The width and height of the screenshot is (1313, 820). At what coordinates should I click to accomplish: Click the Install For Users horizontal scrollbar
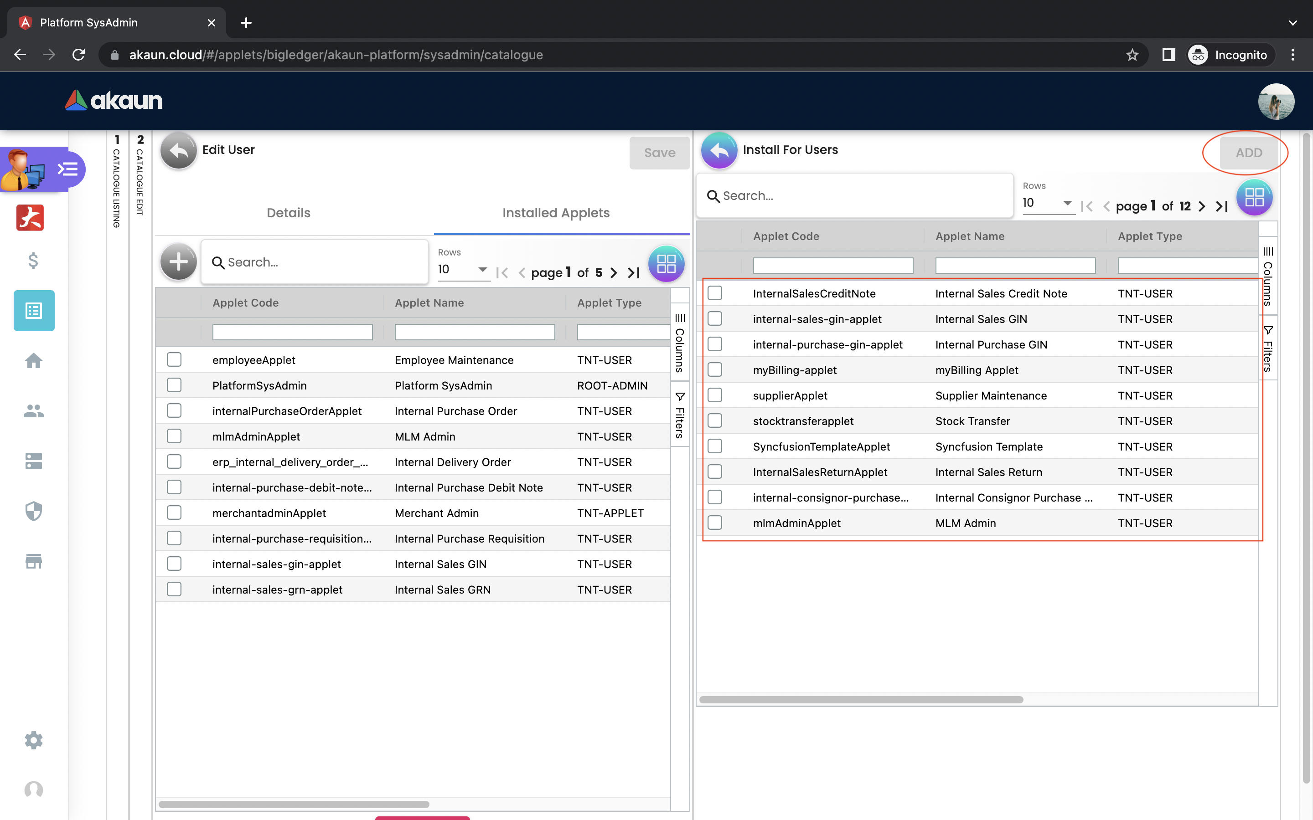click(x=861, y=700)
